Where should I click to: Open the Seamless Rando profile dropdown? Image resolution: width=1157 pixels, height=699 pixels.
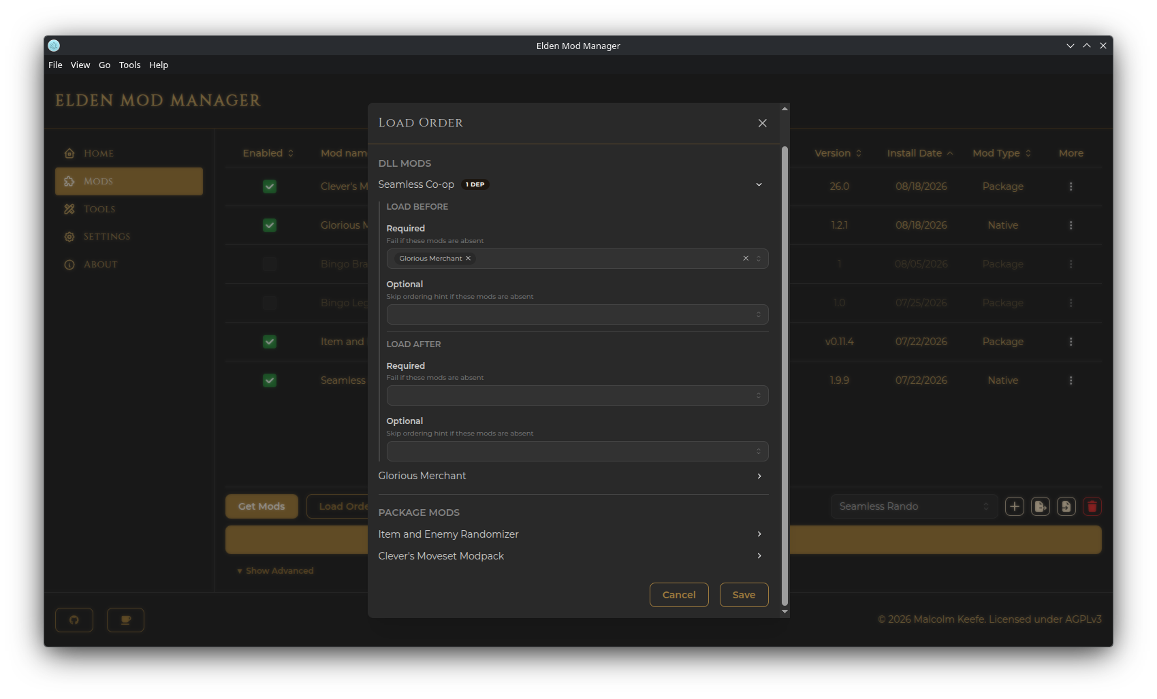click(914, 506)
